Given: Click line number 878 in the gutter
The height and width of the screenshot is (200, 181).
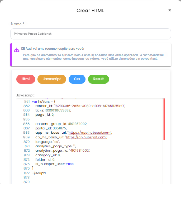Looking at the screenshot, I should tap(26, 178).
